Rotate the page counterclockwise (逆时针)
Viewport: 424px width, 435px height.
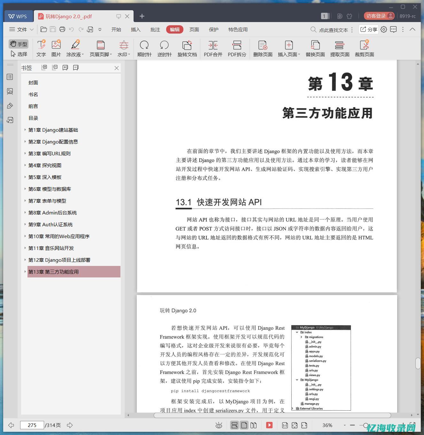165,49
